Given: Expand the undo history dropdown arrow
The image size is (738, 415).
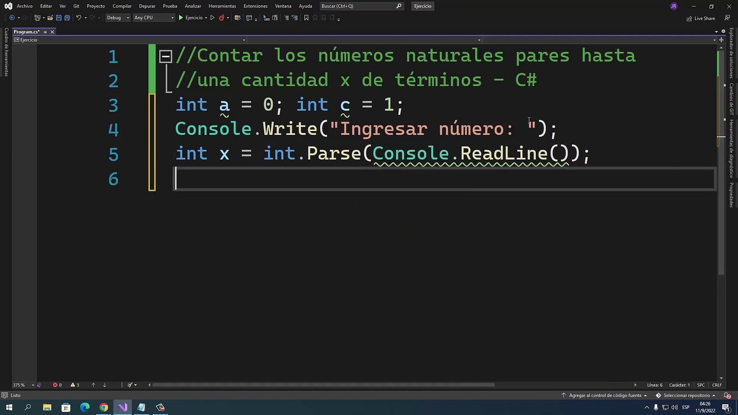Looking at the screenshot, I should pyautogui.click(x=85, y=18).
